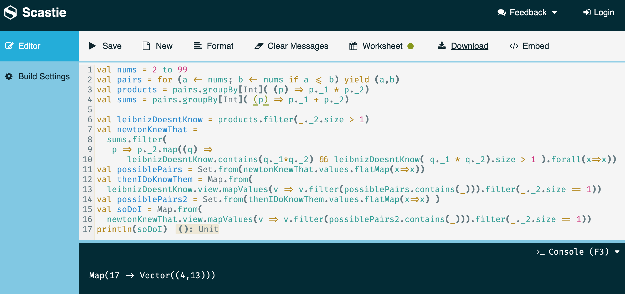Click the Format lines icon
The height and width of the screenshot is (294, 625).
198,46
